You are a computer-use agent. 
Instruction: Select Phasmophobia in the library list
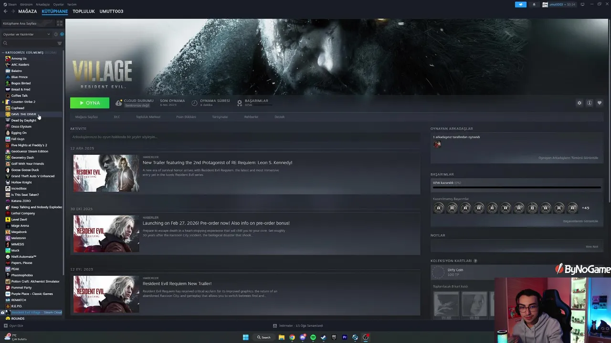tap(22, 275)
